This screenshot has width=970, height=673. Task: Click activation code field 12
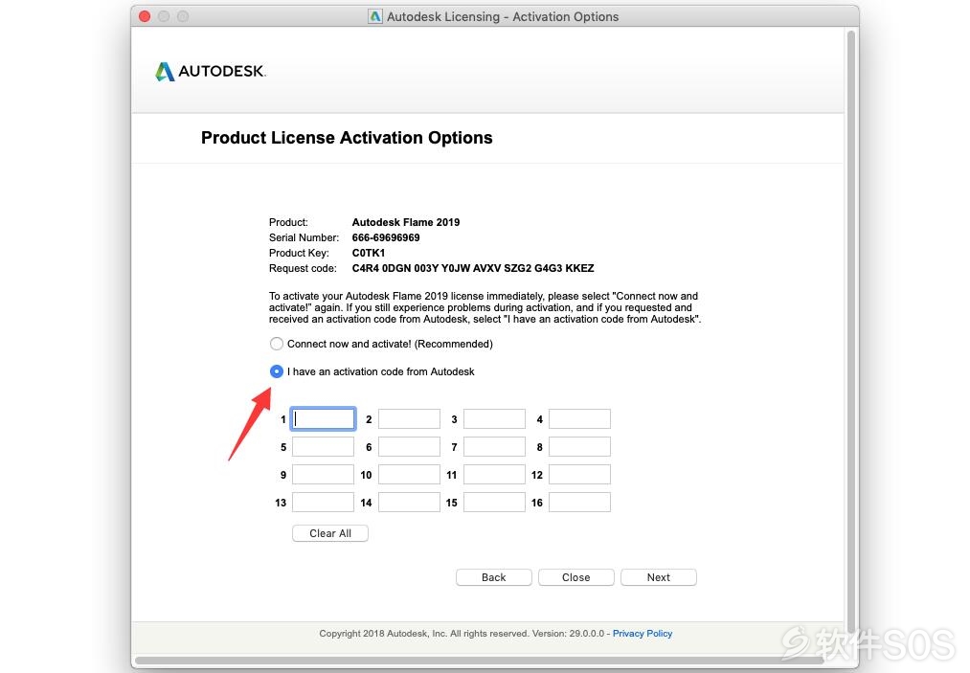(x=579, y=475)
